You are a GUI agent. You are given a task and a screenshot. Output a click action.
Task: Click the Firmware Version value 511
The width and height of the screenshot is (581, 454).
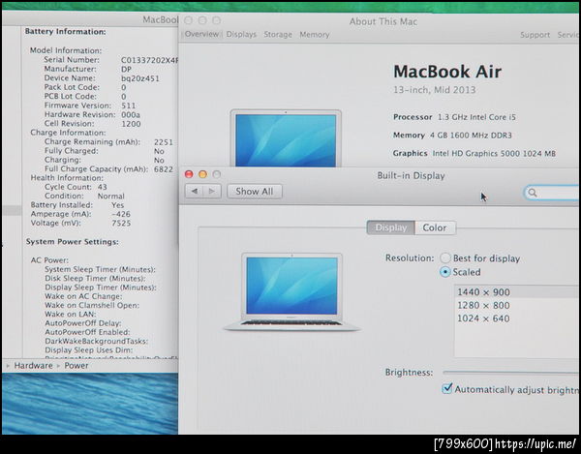129,106
